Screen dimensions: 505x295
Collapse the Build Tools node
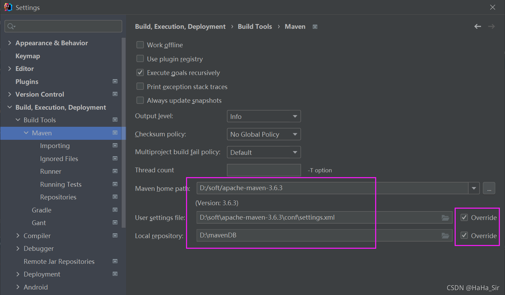18,120
